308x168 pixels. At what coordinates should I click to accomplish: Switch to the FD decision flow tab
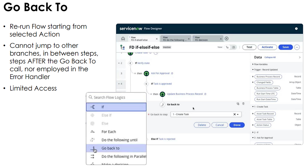click(205, 38)
